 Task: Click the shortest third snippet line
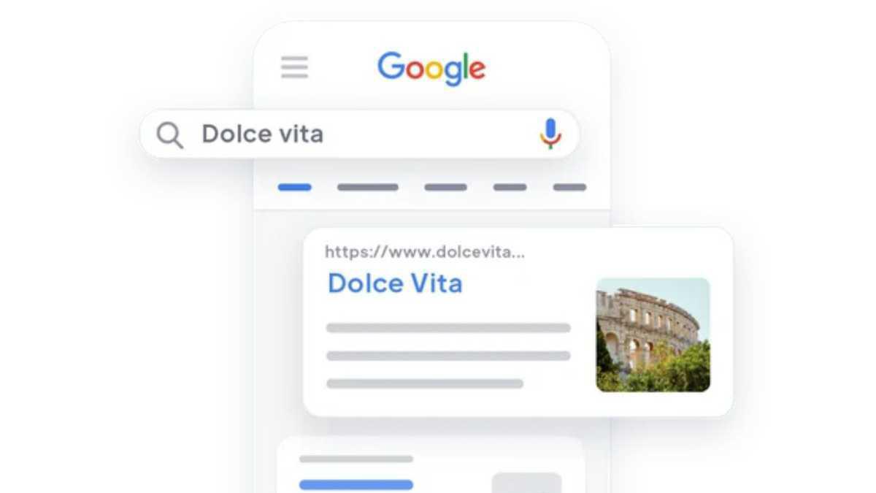pos(425,383)
